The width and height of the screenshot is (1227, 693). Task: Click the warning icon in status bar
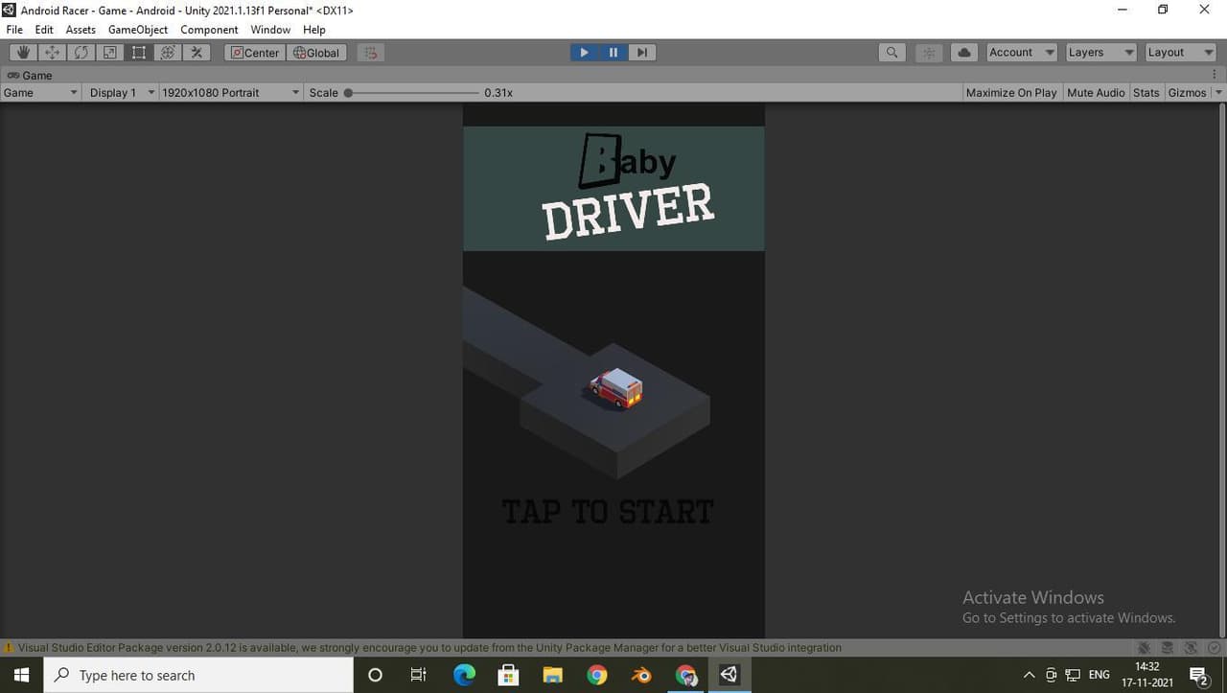point(9,648)
